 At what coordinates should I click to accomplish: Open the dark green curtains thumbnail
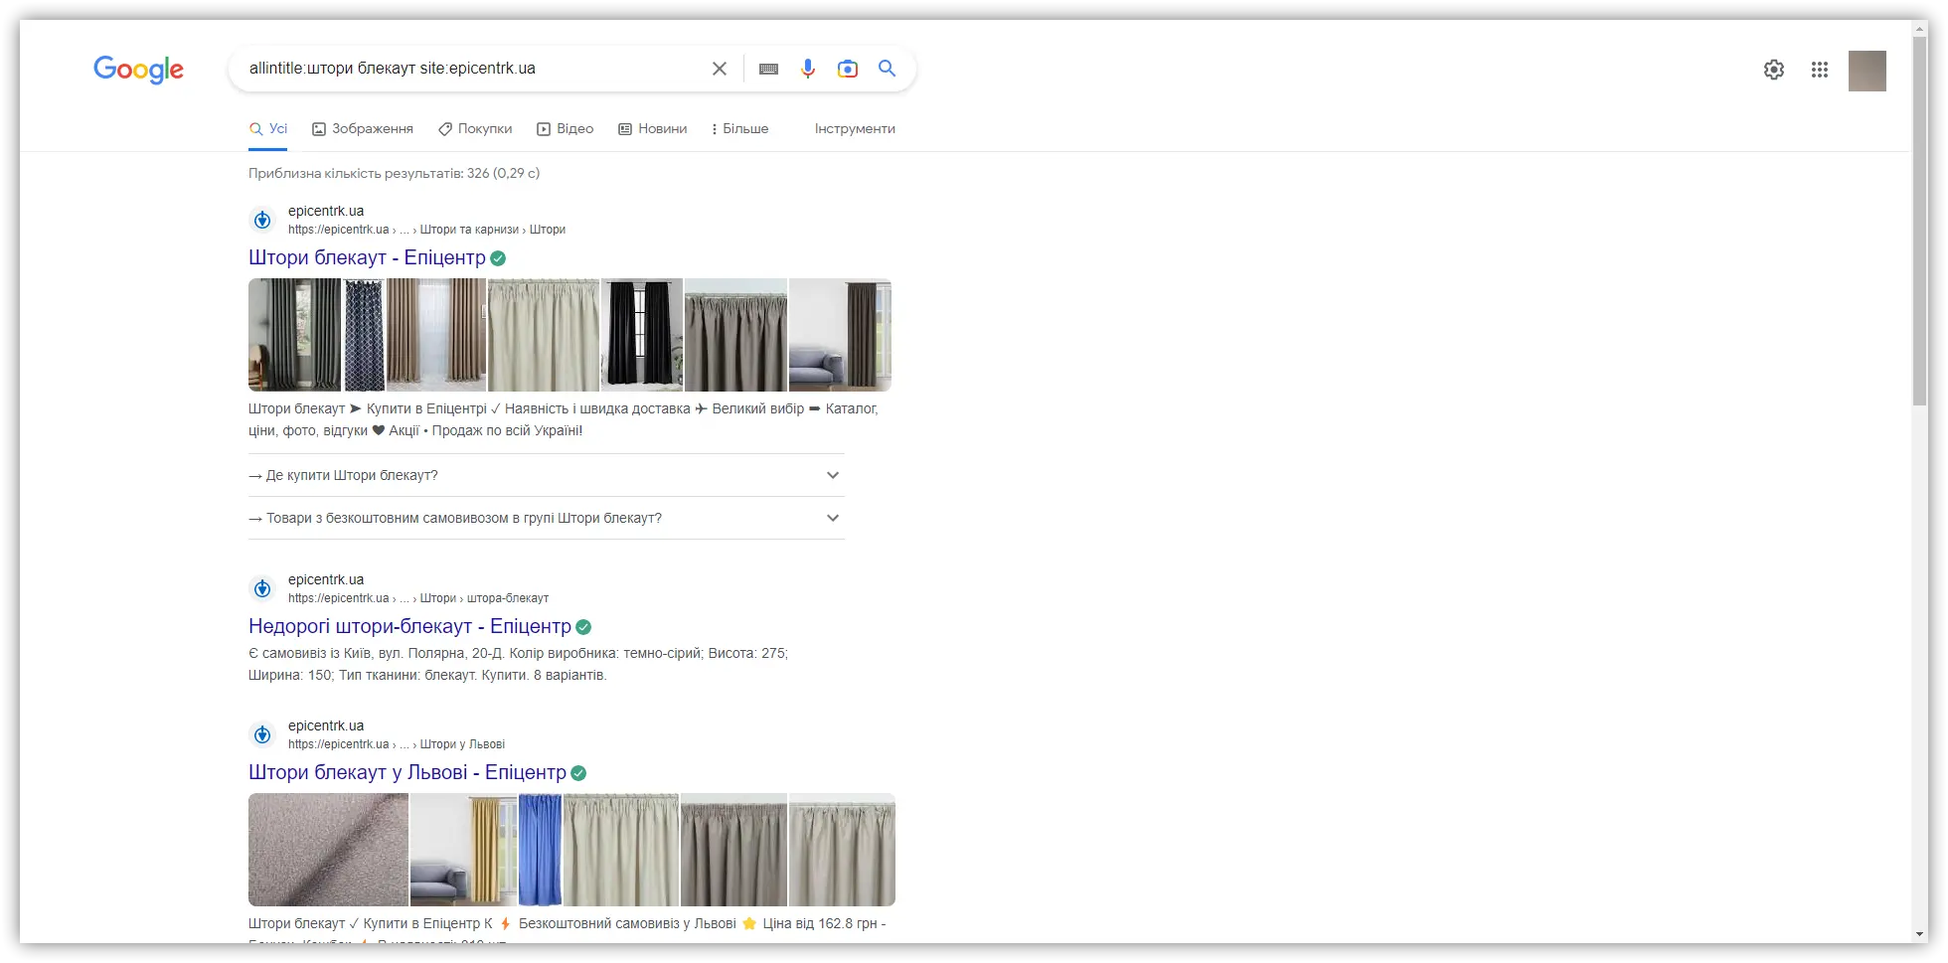click(294, 335)
